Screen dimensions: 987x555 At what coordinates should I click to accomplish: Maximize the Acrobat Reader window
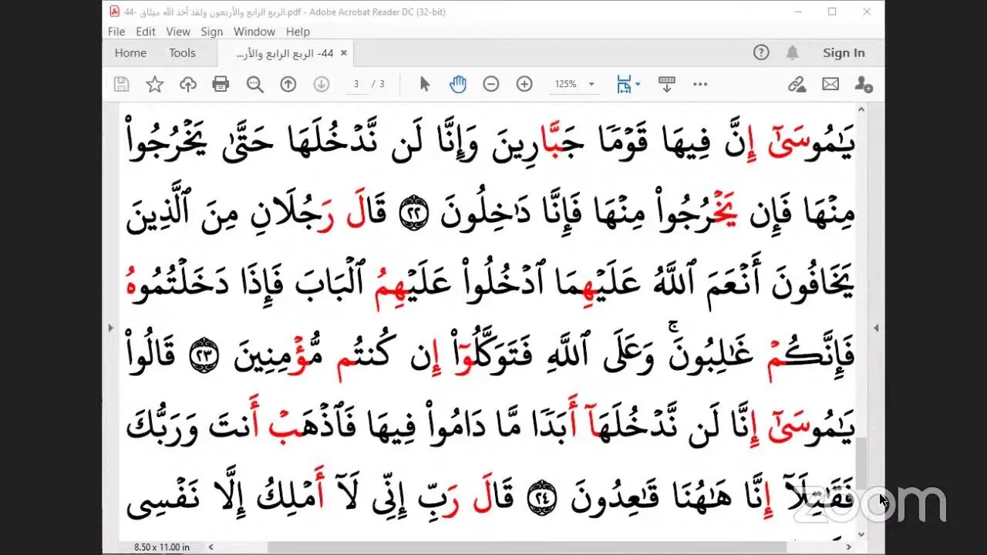[832, 12]
